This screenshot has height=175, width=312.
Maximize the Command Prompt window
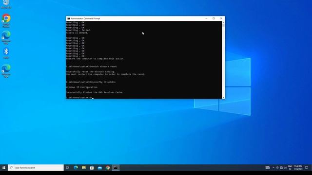(214, 18)
